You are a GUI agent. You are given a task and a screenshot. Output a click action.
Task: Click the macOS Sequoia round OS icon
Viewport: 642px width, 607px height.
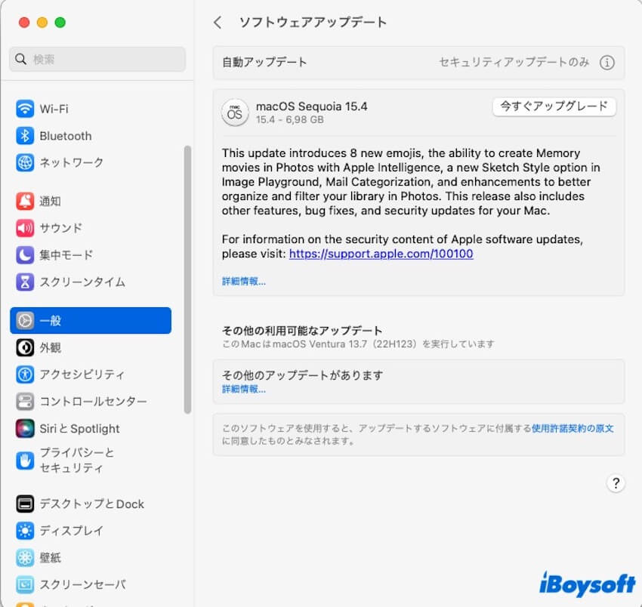(x=235, y=112)
